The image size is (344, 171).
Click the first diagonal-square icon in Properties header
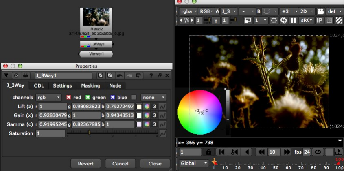[x=100, y=75]
